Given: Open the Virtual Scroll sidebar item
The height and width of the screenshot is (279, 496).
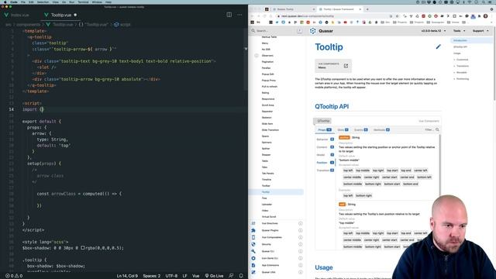Looking at the screenshot, I should (x=277, y=217).
